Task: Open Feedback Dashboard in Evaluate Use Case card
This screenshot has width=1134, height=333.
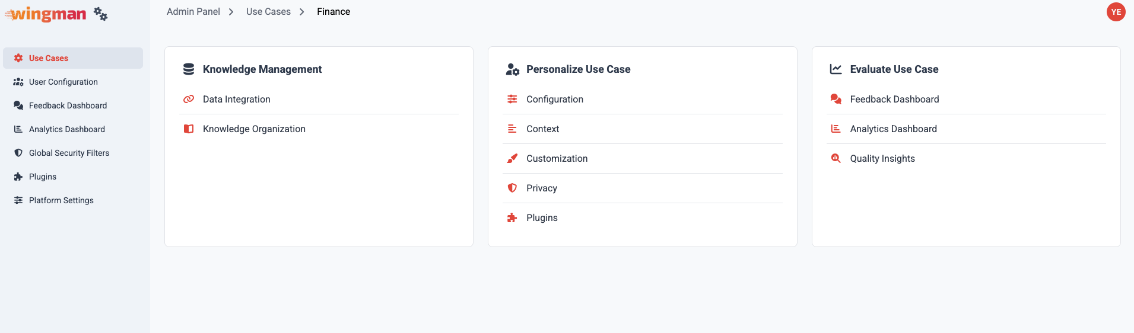Action: pos(894,99)
